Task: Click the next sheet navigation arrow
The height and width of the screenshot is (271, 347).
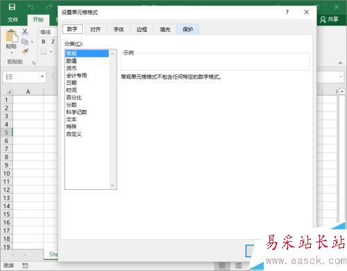Action: [x=25, y=254]
